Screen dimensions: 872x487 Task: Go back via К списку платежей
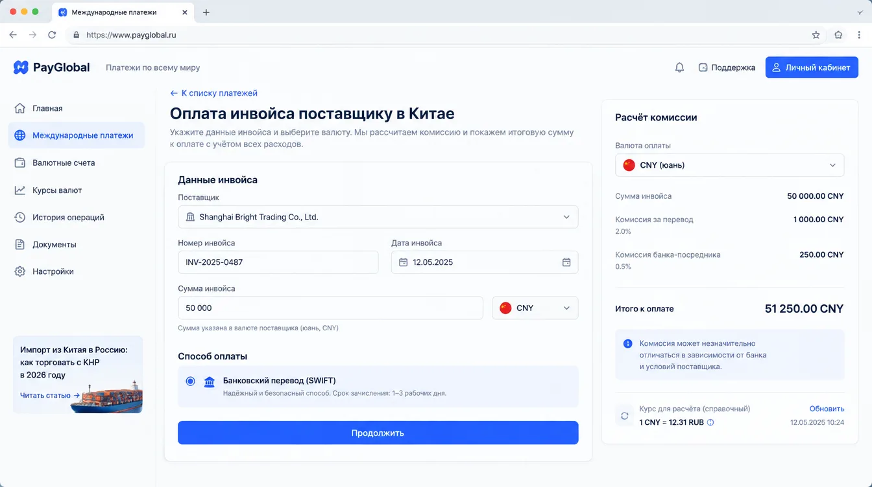point(213,93)
